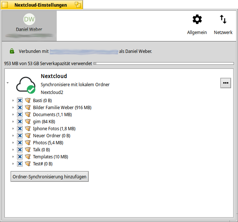Collapse the Nextcloud sync folder section

[x=8, y=83]
